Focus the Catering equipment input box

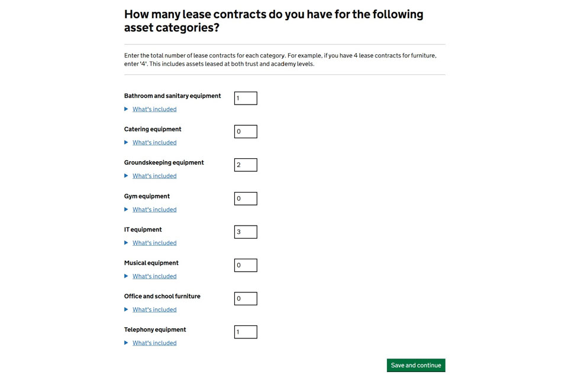246,132
